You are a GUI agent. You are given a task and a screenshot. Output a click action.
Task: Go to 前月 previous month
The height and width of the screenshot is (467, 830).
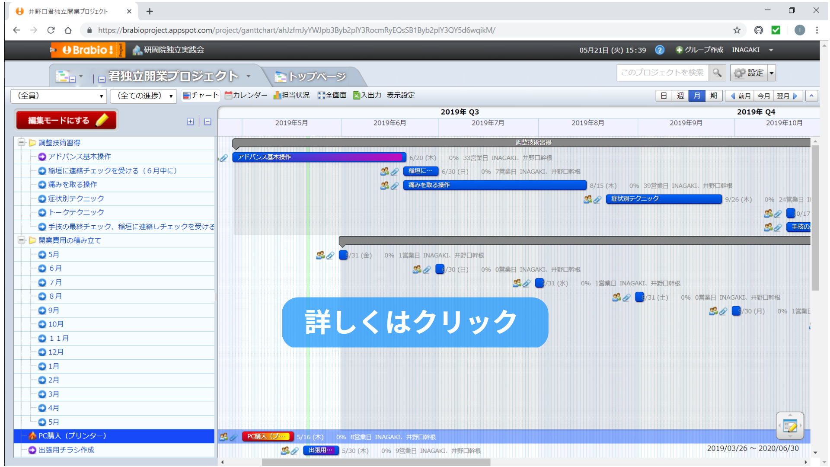coord(740,96)
